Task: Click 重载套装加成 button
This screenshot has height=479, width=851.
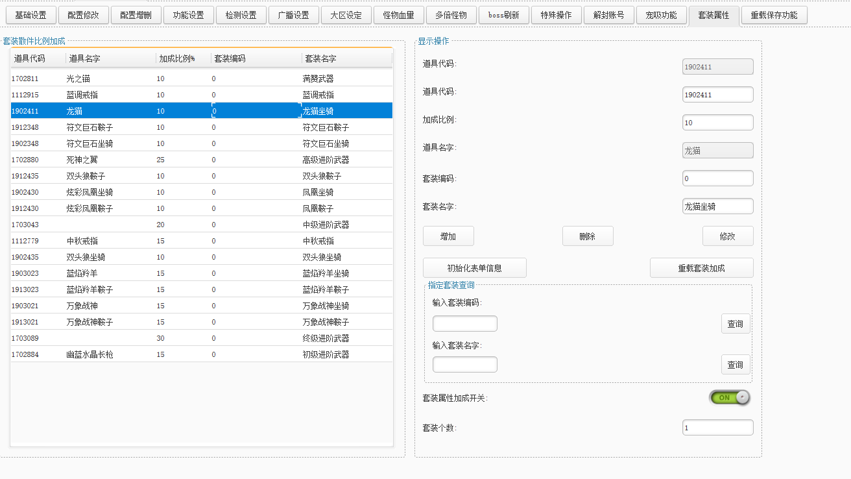Action: [x=702, y=268]
